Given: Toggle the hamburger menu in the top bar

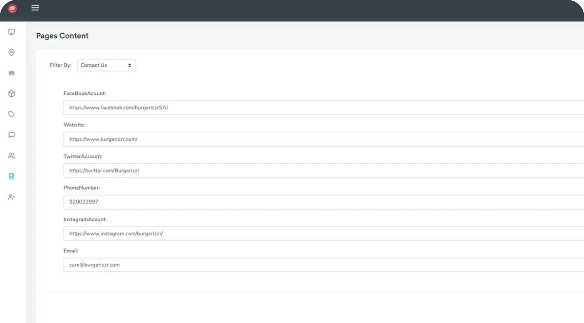Looking at the screenshot, I should click(x=35, y=8).
